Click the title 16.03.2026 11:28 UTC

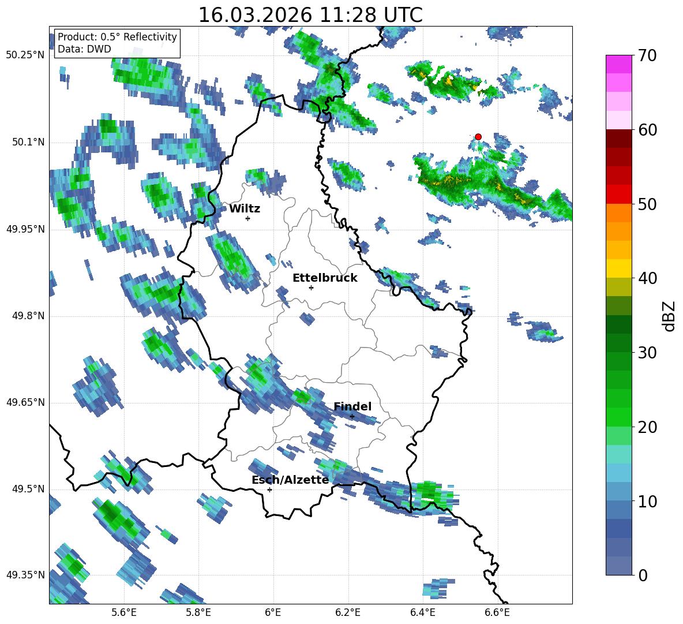click(310, 15)
